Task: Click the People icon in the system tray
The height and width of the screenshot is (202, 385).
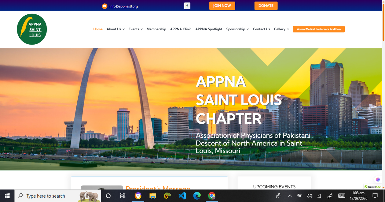Action: 278,196
